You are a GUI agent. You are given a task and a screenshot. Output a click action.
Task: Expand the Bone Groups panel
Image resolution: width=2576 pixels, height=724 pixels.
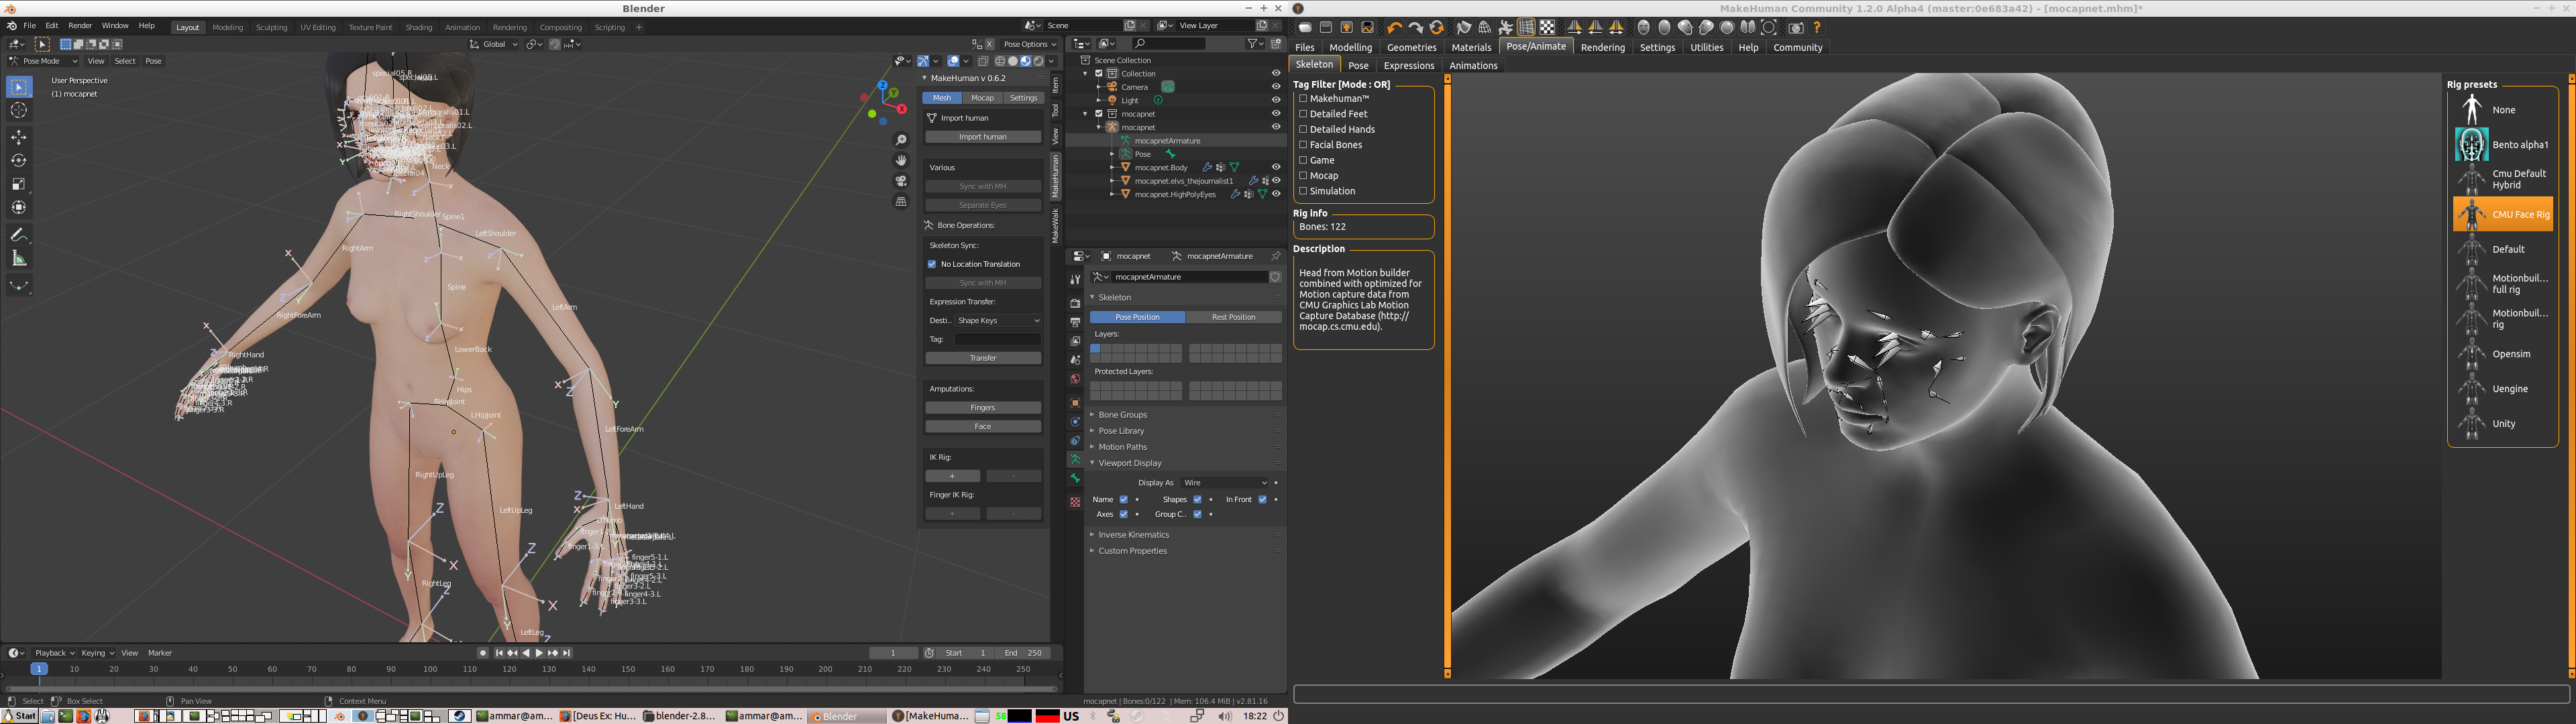pos(1122,415)
